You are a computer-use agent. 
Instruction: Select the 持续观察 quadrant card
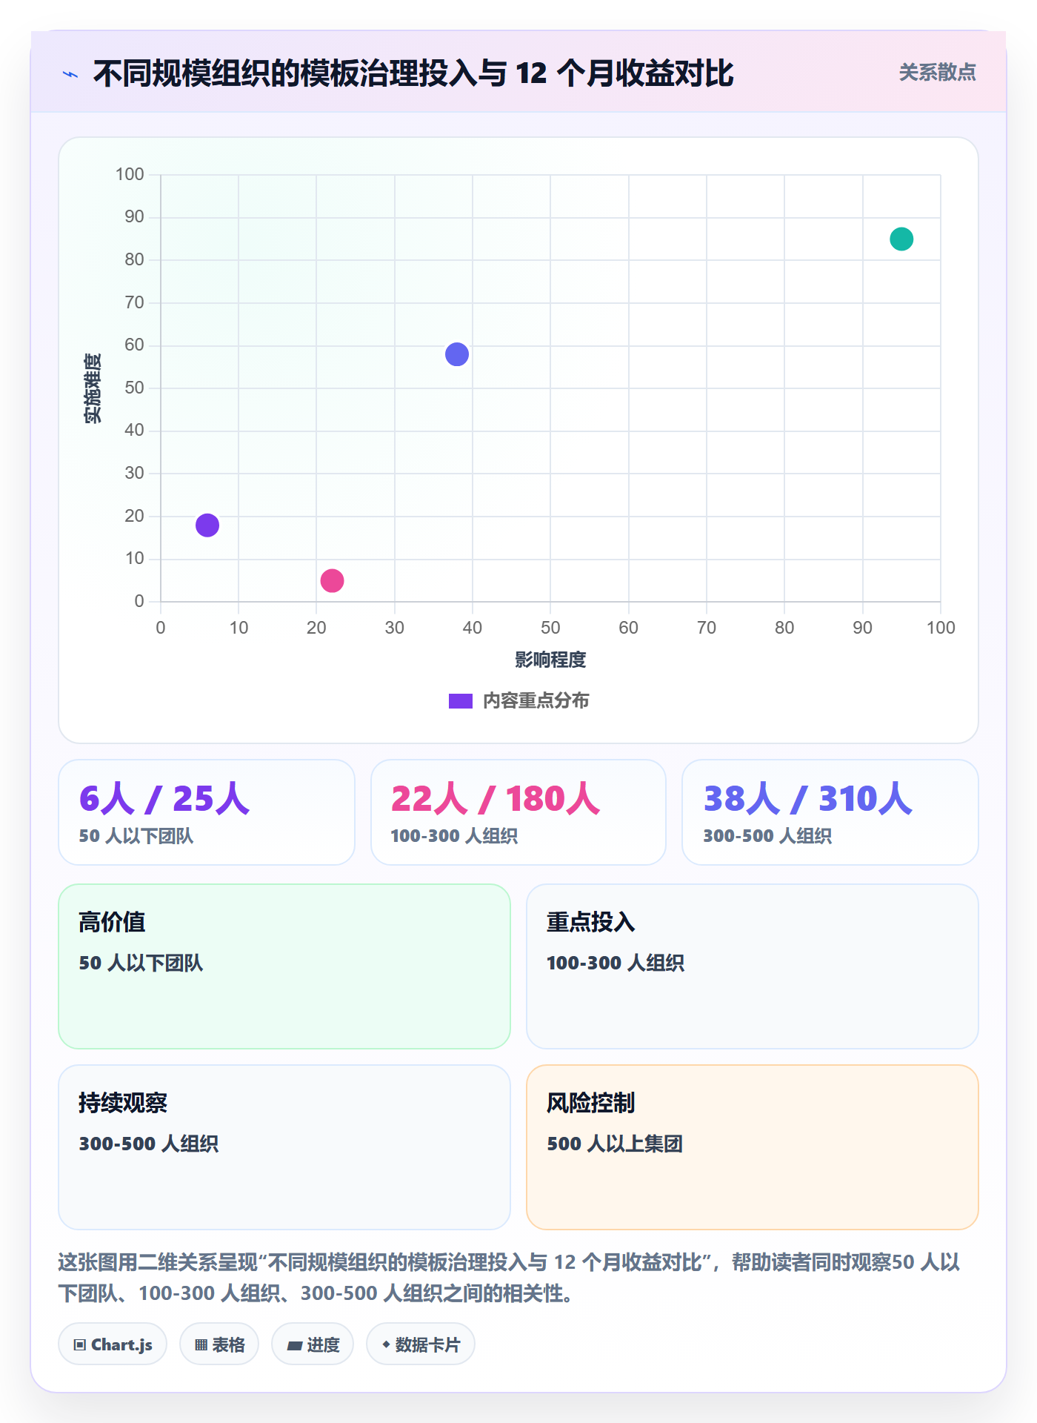[x=284, y=1147]
